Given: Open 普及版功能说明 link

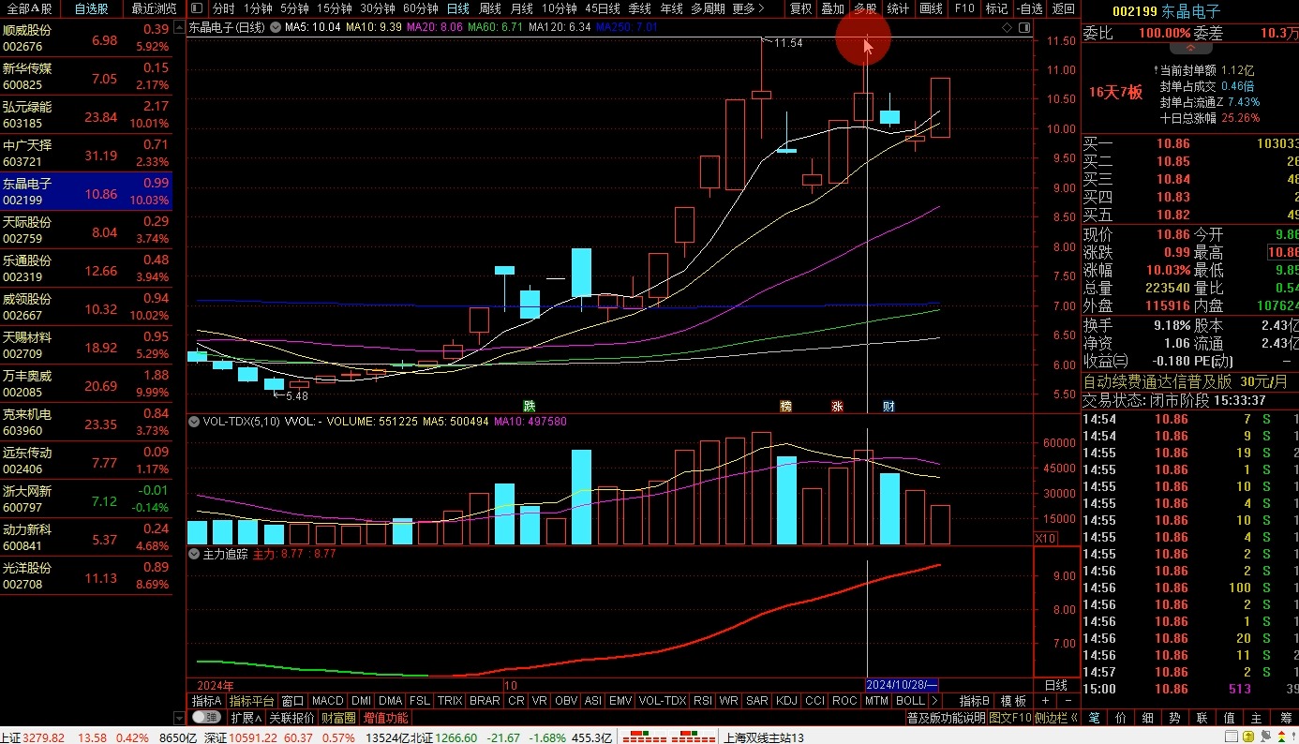Looking at the screenshot, I should pos(946,718).
